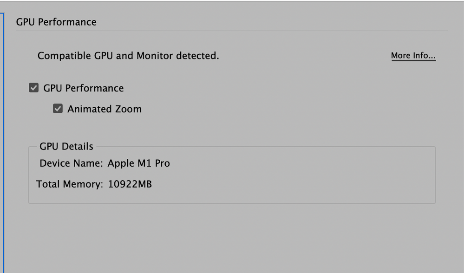Select the Apple M1 Pro device value
This screenshot has height=273, width=464.
pos(138,163)
